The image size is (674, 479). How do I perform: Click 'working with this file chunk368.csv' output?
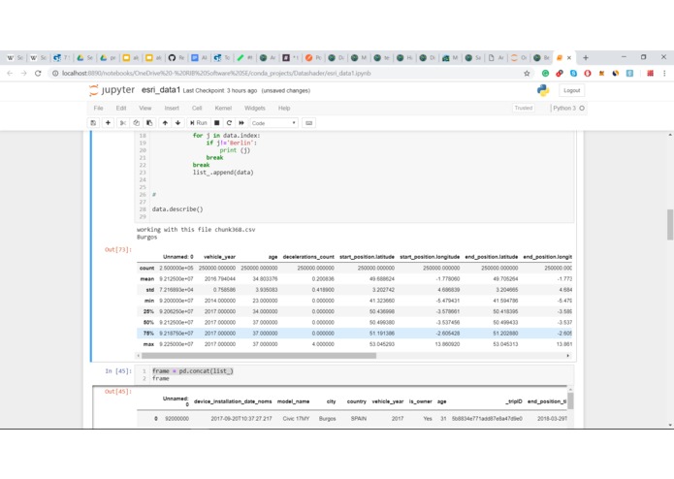pos(196,230)
